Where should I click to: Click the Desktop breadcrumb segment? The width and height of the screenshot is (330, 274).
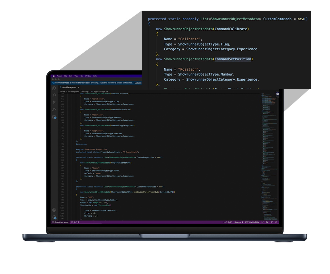click(85, 92)
